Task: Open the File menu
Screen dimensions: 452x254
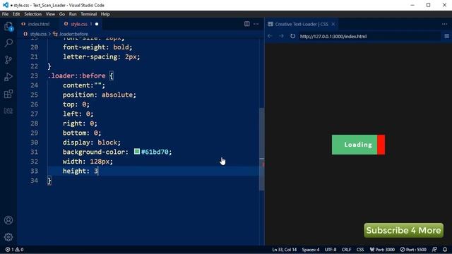Action: (x=5, y=14)
